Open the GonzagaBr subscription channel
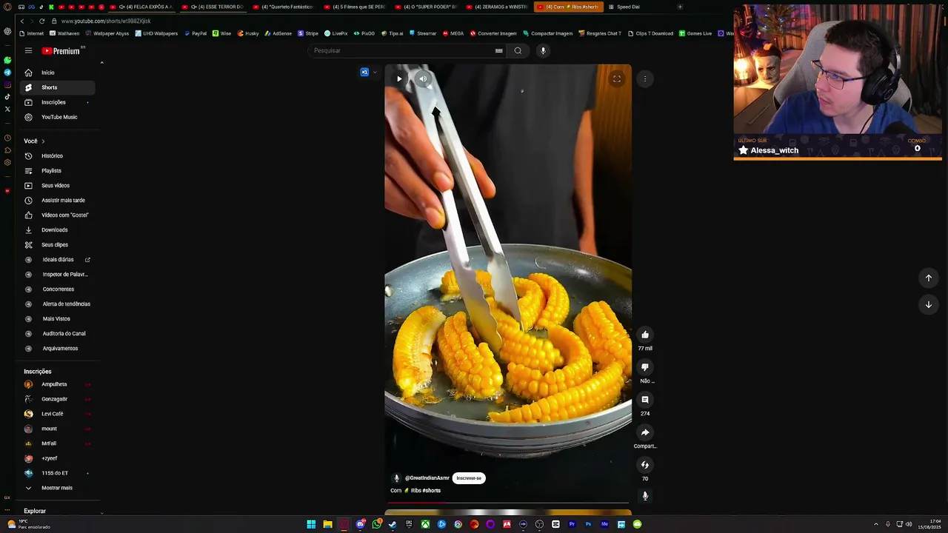The height and width of the screenshot is (533, 948). point(58,399)
